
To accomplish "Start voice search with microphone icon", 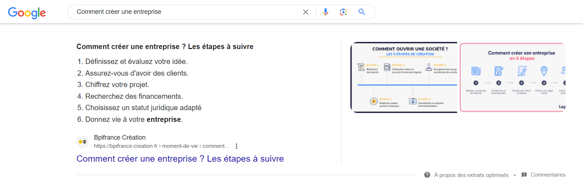I will pyautogui.click(x=325, y=12).
